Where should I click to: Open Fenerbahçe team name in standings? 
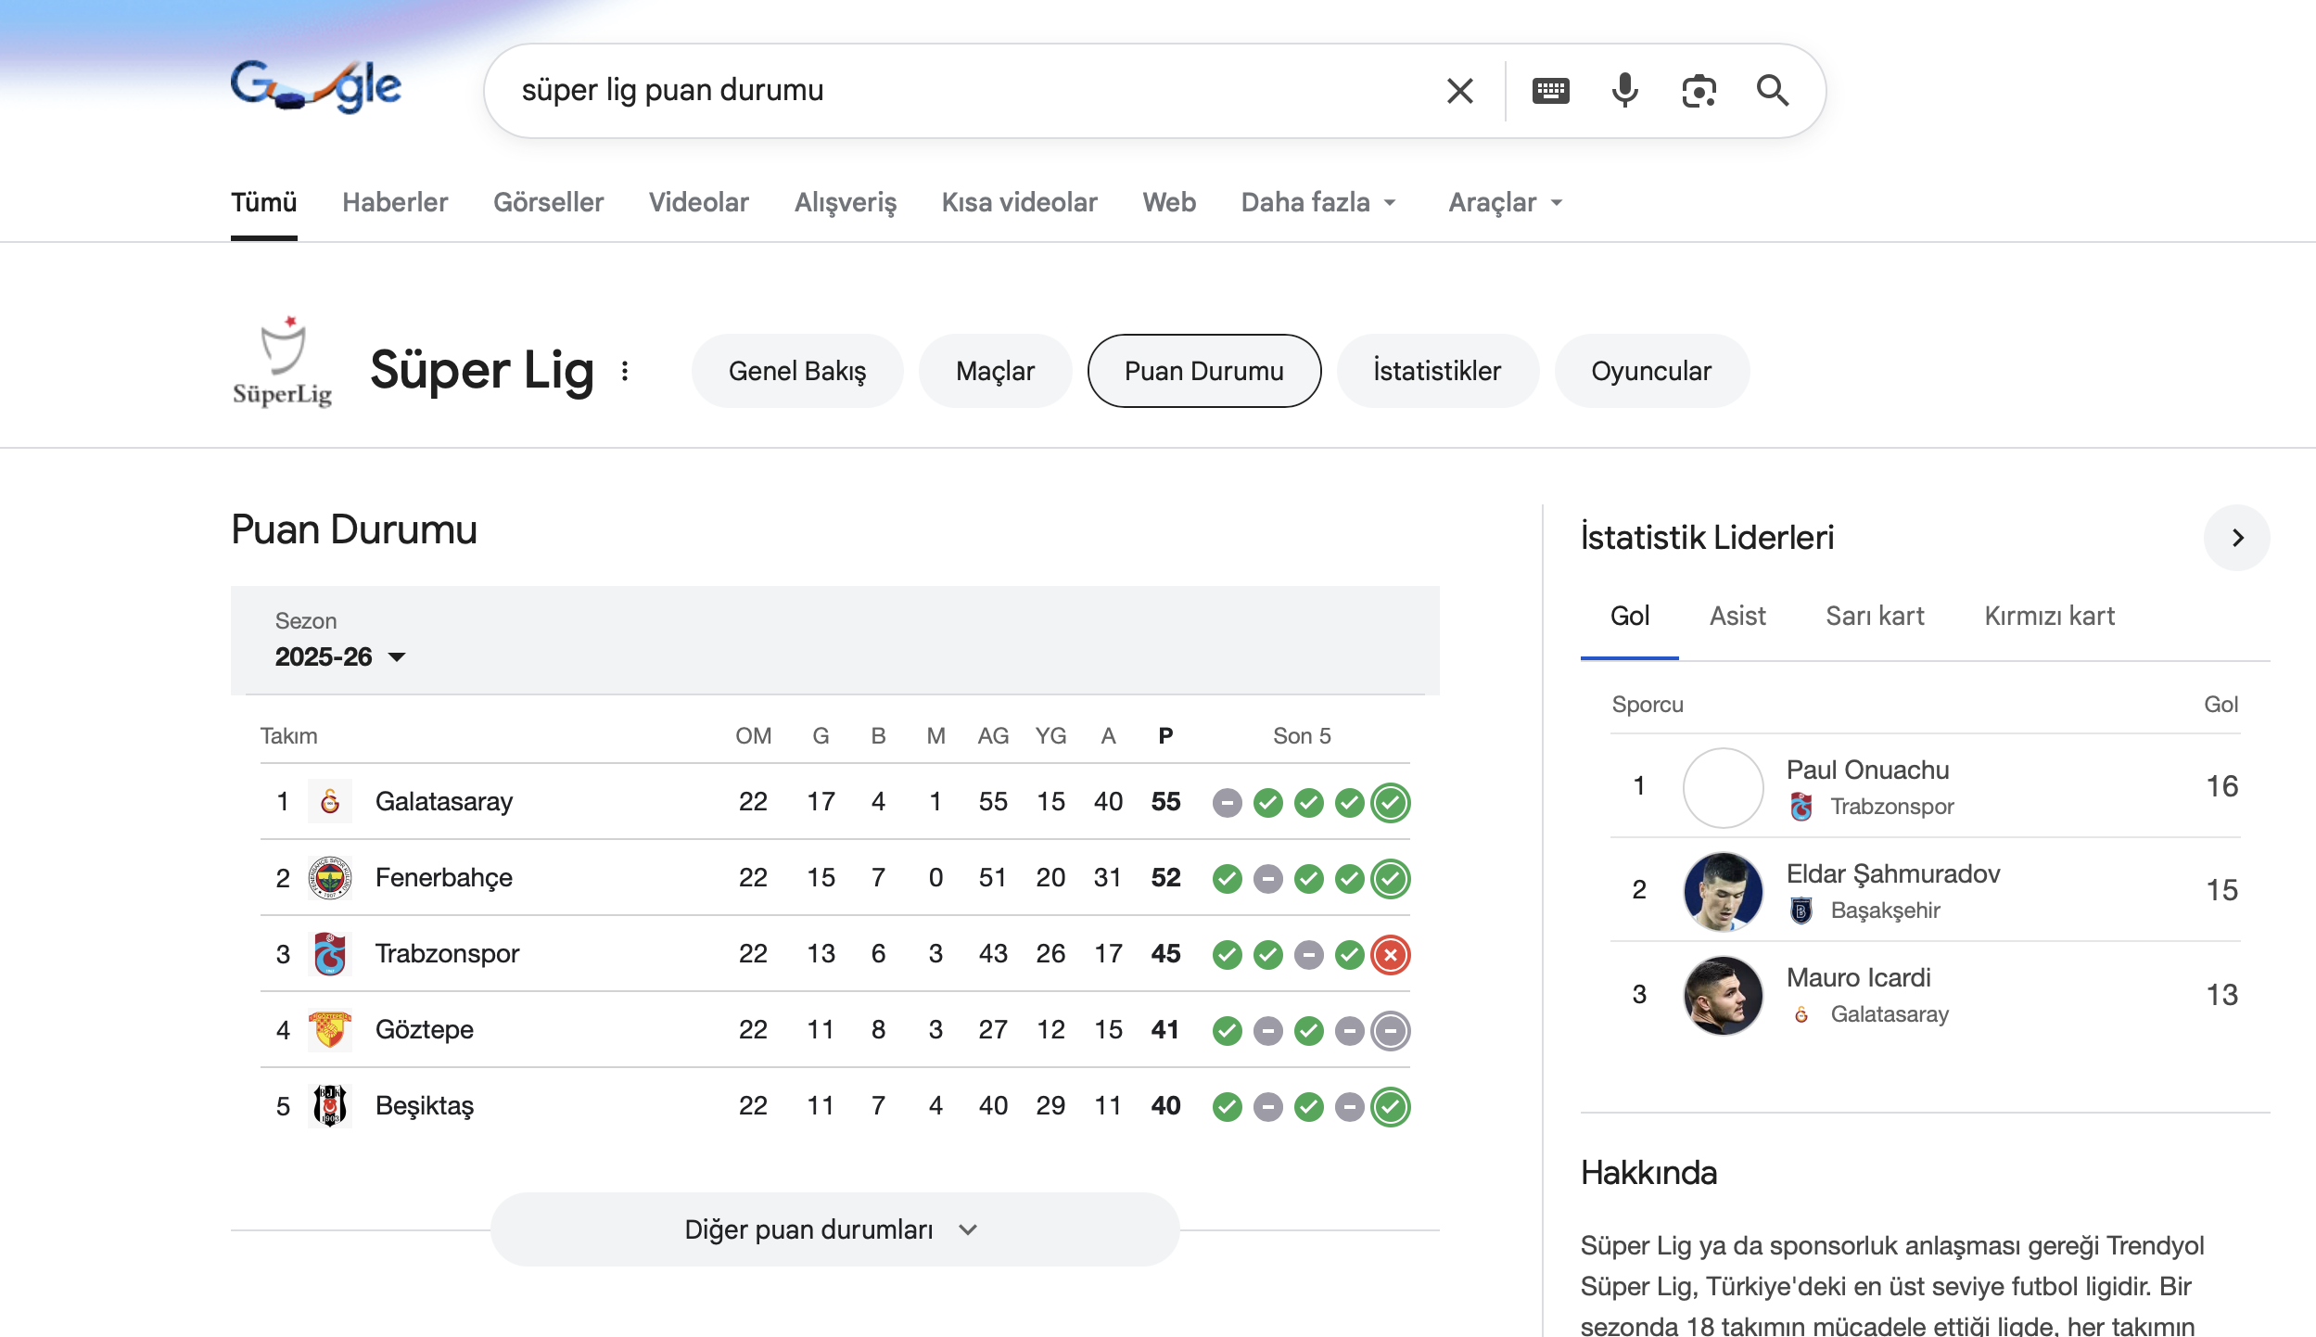444,877
